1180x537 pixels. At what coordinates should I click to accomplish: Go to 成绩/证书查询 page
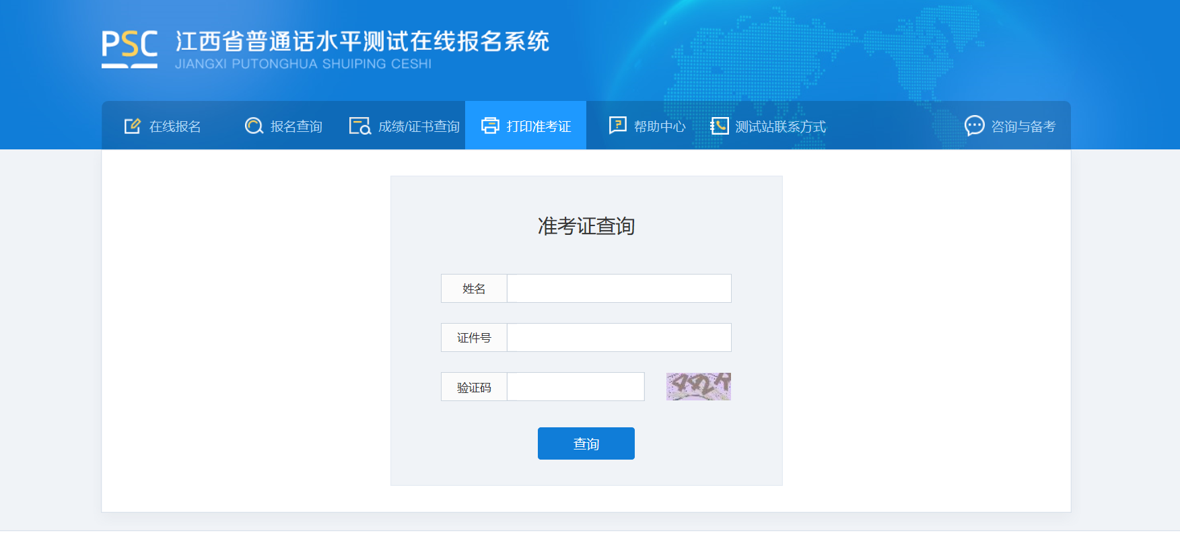click(x=405, y=126)
